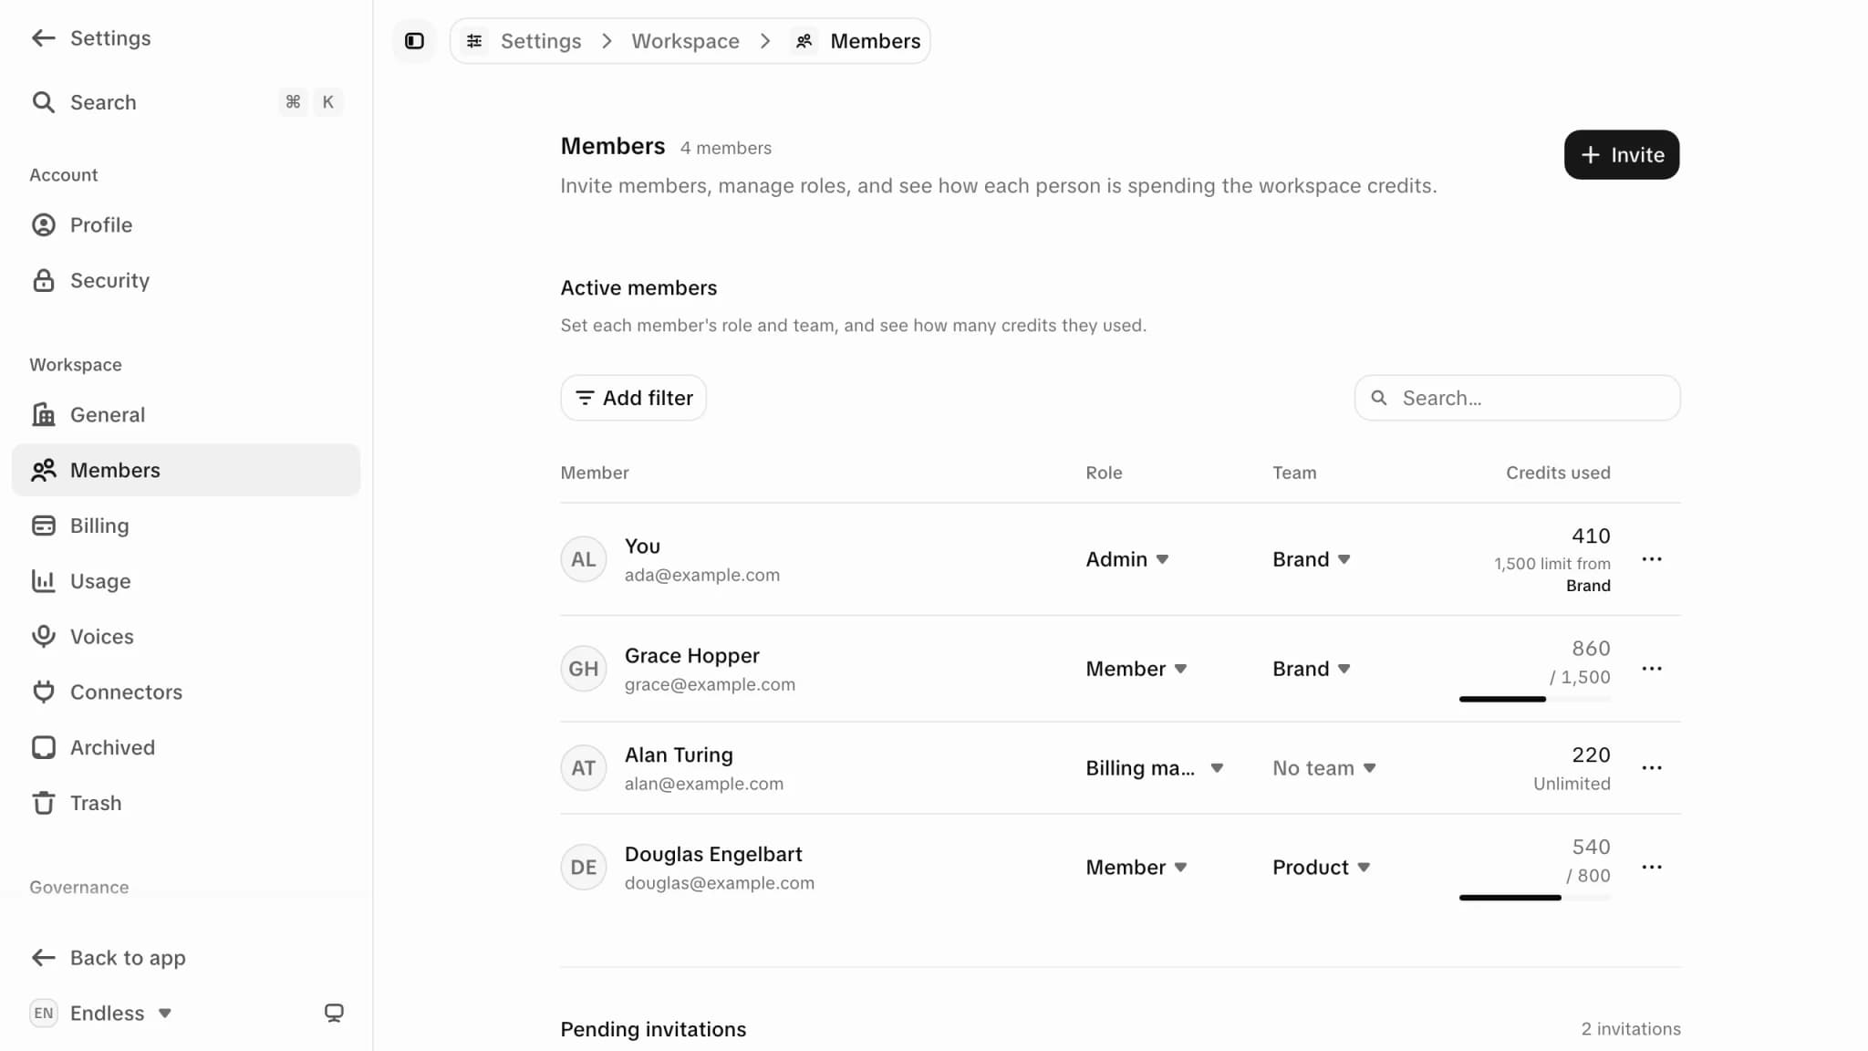Open Alan Turing's Billing manager role dropdown
The width and height of the screenshot is (1868, 1051).
(1155, 768)
